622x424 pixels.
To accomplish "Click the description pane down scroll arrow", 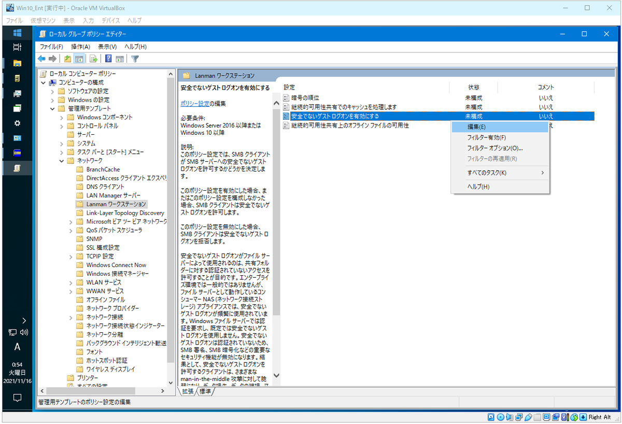I will click(x=276, y=375).
